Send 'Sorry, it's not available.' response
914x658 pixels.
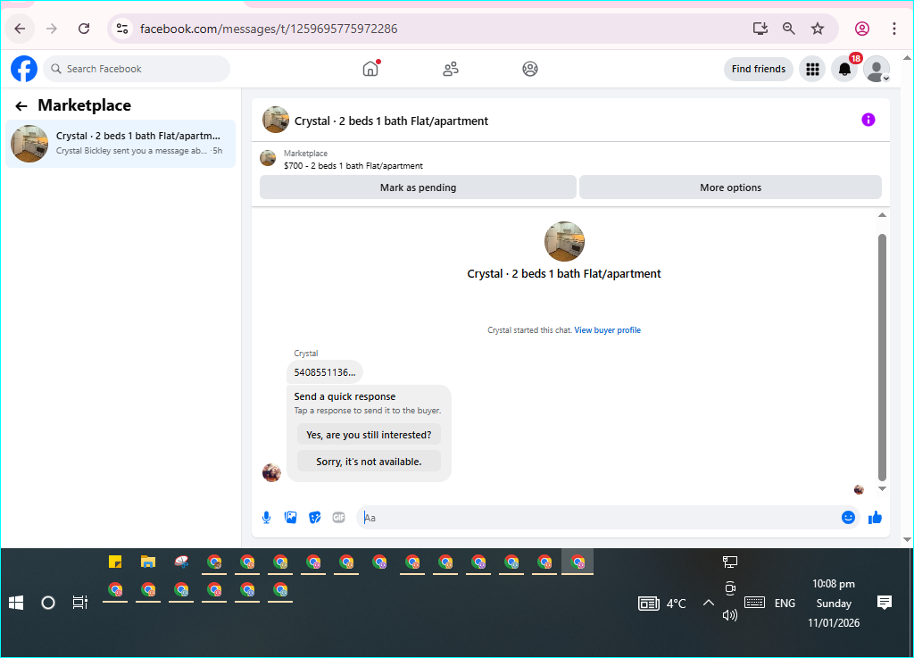pos(369,462)
